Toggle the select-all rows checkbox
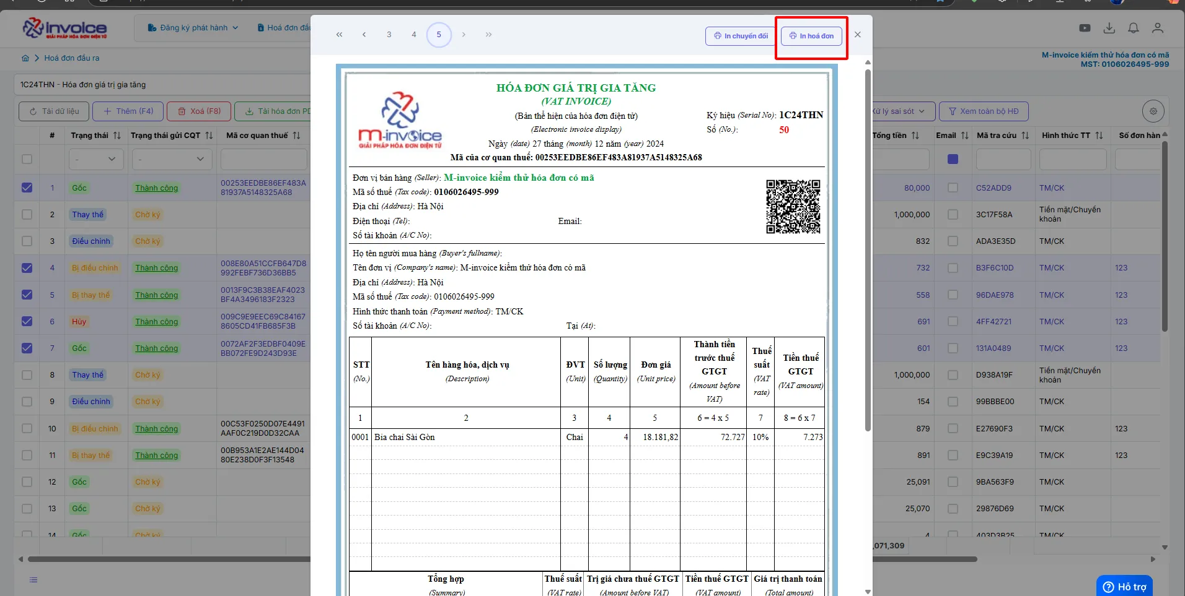 tap(27, 159)
